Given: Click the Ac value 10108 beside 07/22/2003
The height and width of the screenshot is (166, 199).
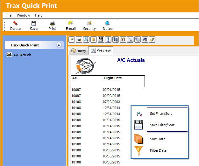Looking at the screenshot, I should tap(76, 102).
